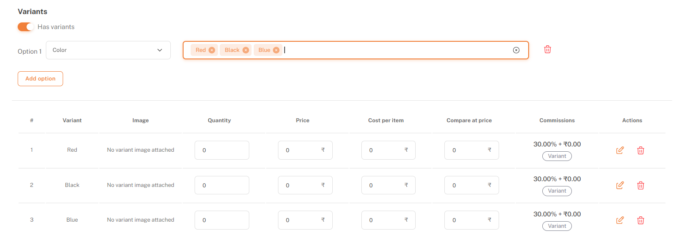Screen dimensions: 676x241
Task: Toggle the Has variants switch
Action: tap(26, 27)
